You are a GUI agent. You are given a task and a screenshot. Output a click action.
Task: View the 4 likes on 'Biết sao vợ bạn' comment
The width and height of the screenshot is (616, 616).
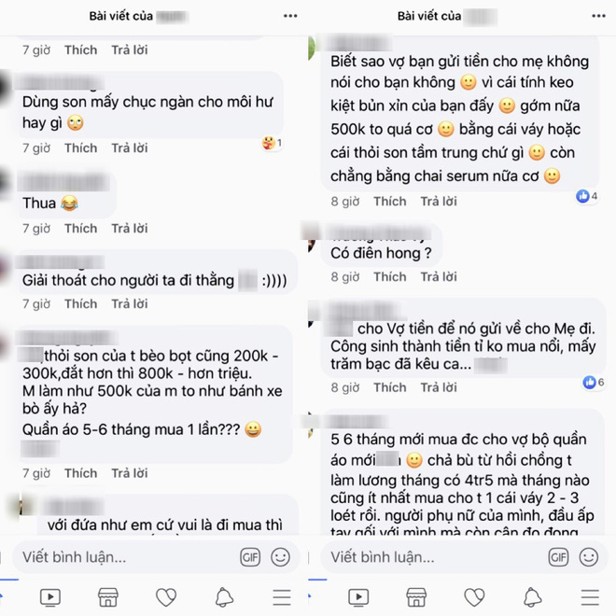(587, 196)
